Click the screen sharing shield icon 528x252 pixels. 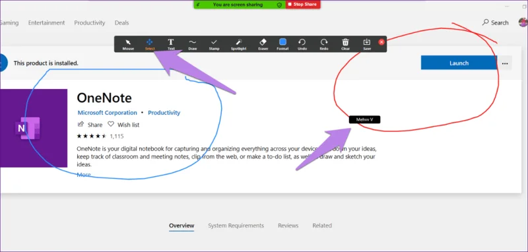tap(279, 5)
